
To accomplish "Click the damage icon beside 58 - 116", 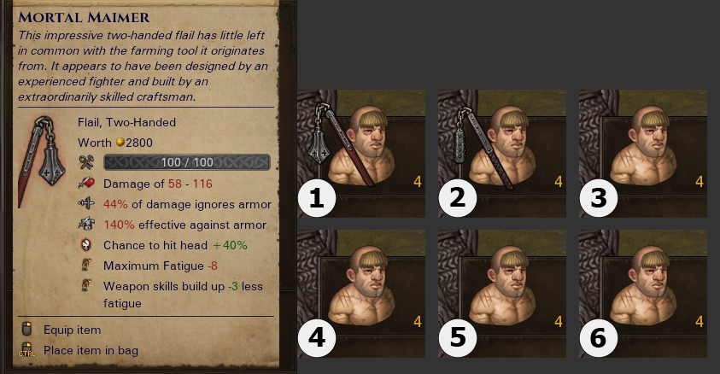I will pyautogui.click(x=86, y=184).
